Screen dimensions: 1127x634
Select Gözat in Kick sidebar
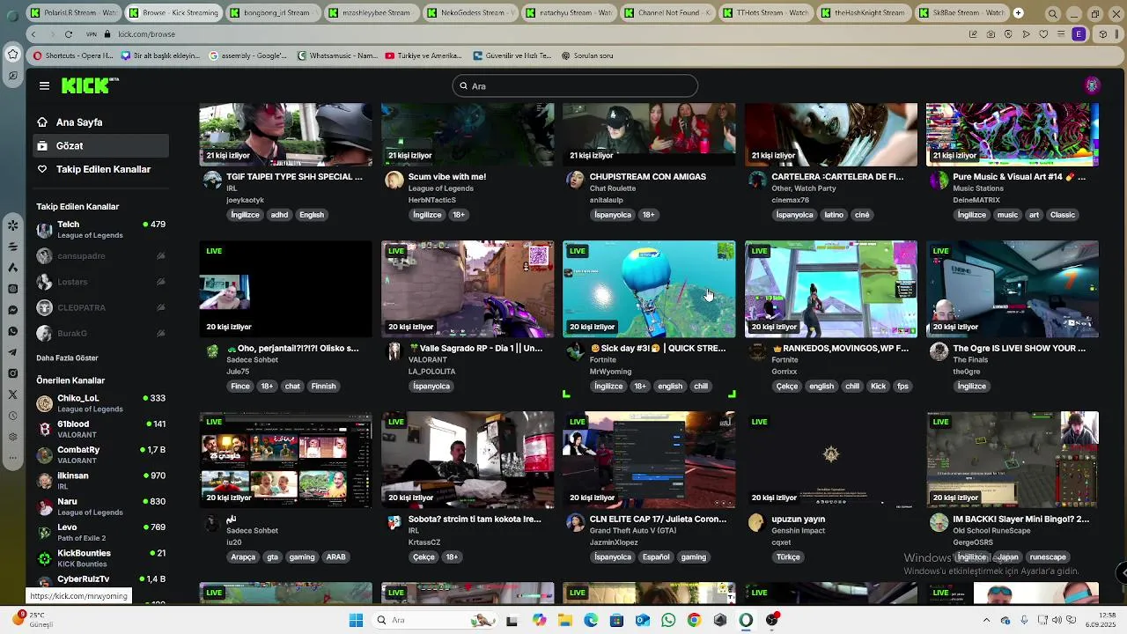100,145
